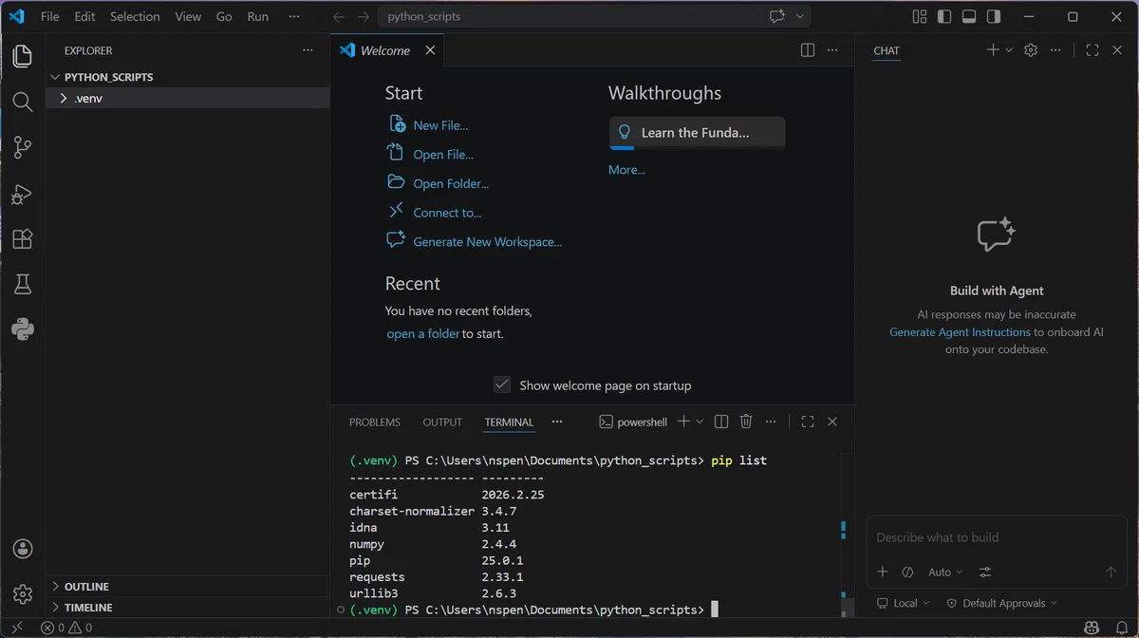Expand the OUTLINE section
Image resolution: width=1139 pixels, height=638 pixels.
click(x=188, y=587)
